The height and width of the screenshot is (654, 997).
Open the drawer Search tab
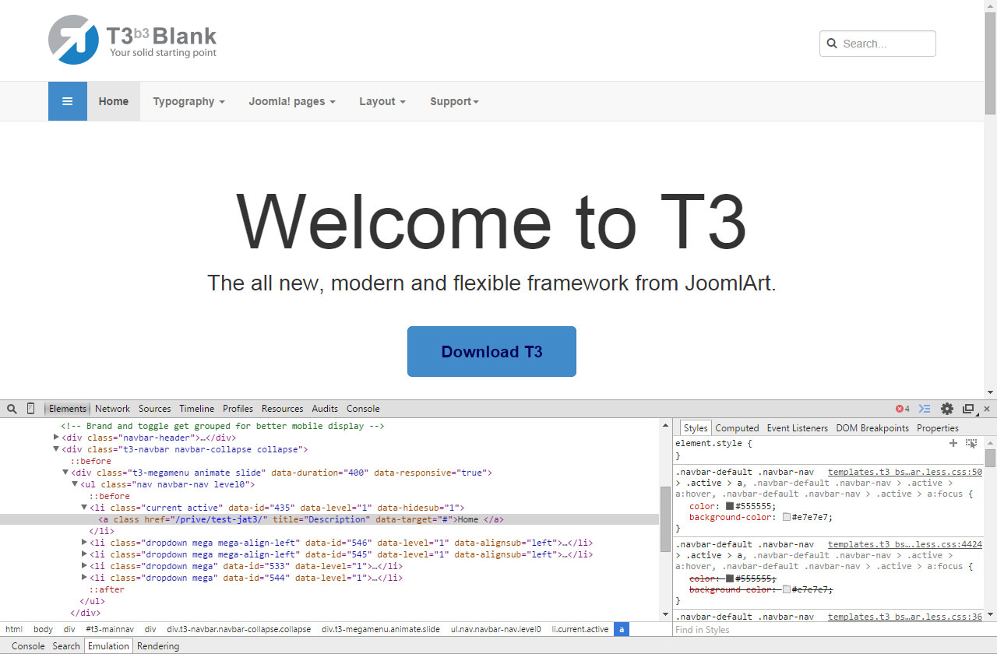click(66, 646)
